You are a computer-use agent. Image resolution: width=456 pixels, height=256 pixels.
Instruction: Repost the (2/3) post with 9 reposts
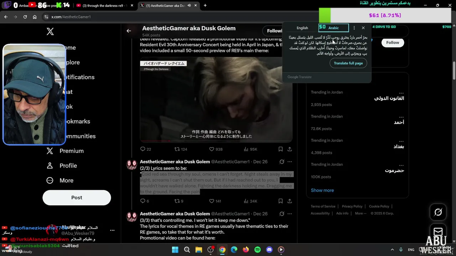178,201
